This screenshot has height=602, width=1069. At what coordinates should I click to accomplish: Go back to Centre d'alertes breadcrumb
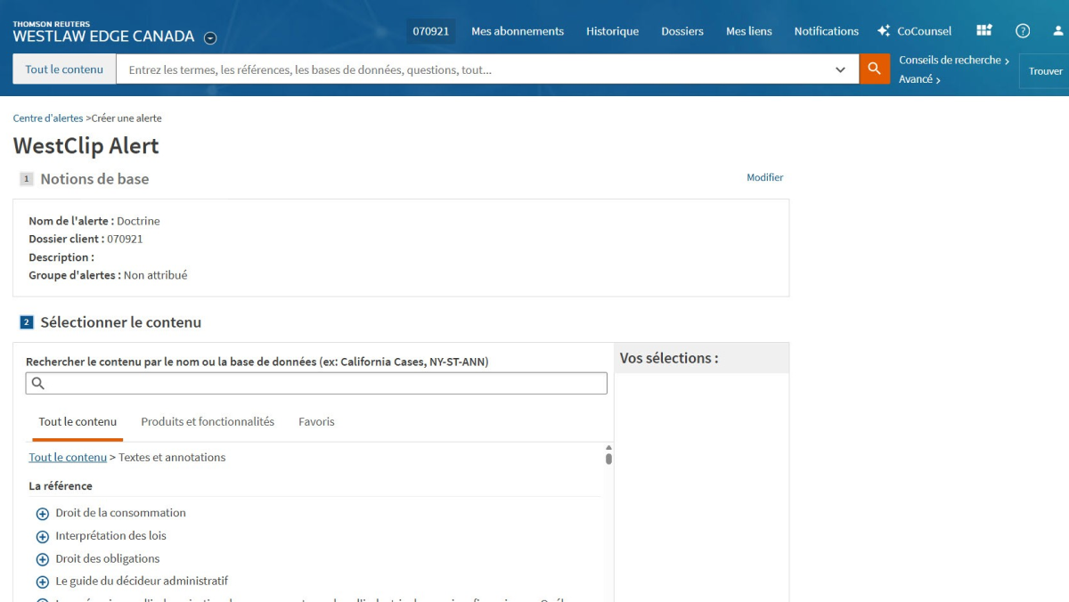click(48, 118)
